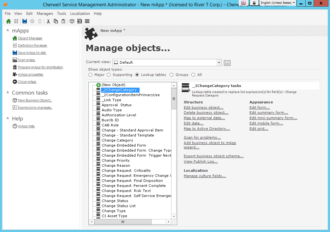Collapse the Help sidebar section
This screenshot has width=330, height=232.
[x=8, y=118]
